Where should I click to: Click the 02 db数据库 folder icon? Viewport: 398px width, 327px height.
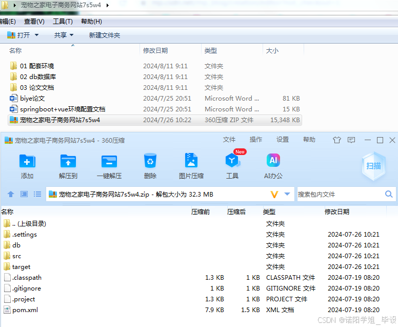[13, 76]
